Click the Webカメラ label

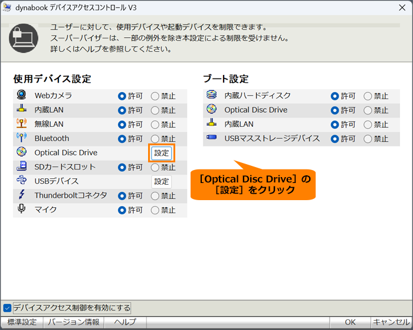tap(53, 96)
